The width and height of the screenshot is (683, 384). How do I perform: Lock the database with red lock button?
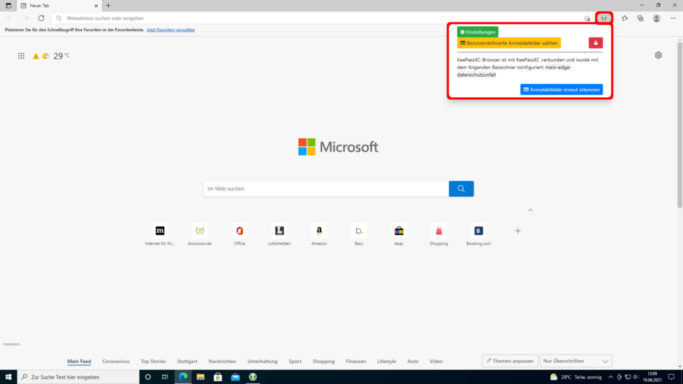596,43
